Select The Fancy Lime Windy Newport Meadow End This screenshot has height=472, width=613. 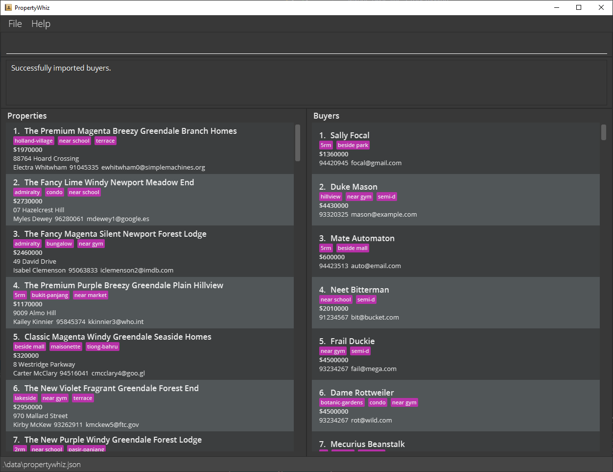[x=150, y=200]
